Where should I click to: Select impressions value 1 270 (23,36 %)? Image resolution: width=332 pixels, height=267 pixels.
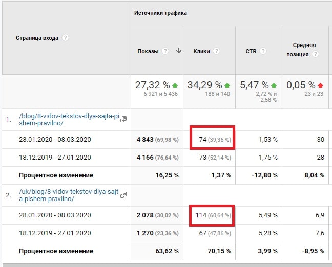click(x=158, y=233)
